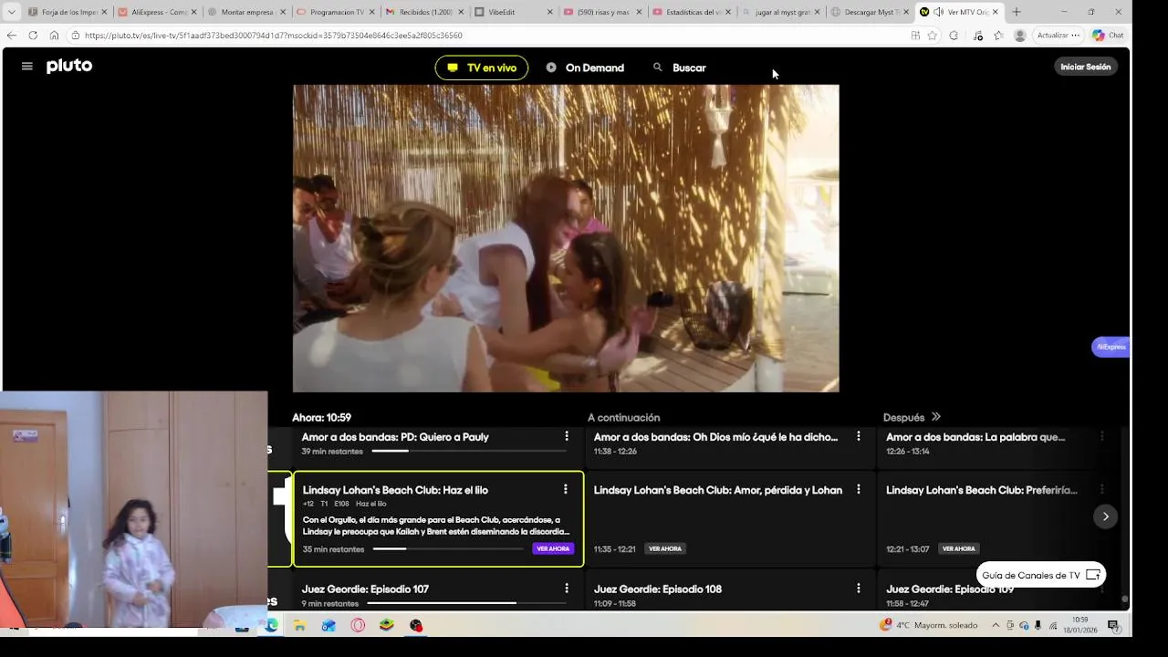Open the Windows notification center icon
Image resolution: width=1168 pixels, height=657 pixels.
pos(1113,625)
